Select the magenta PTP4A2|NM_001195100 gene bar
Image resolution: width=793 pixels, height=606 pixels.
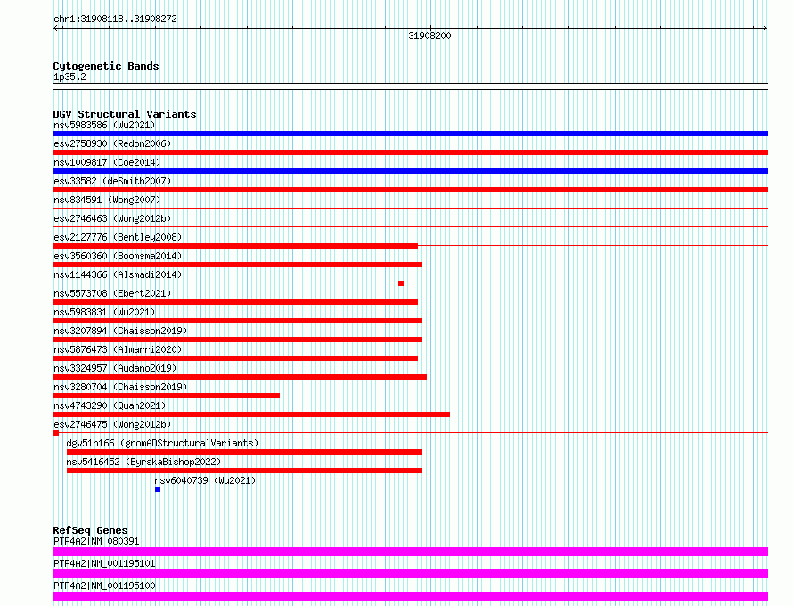tap(410, 596)
